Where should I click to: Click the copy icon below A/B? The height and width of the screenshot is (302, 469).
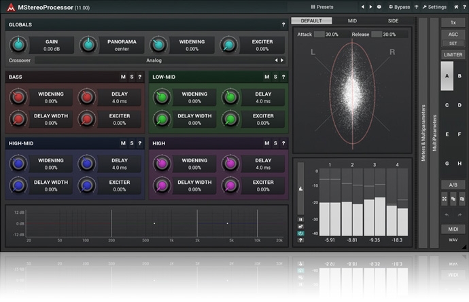(x=453, y=199)
